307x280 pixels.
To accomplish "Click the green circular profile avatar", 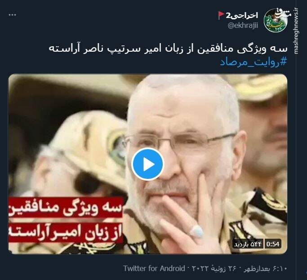I will 276,21.
